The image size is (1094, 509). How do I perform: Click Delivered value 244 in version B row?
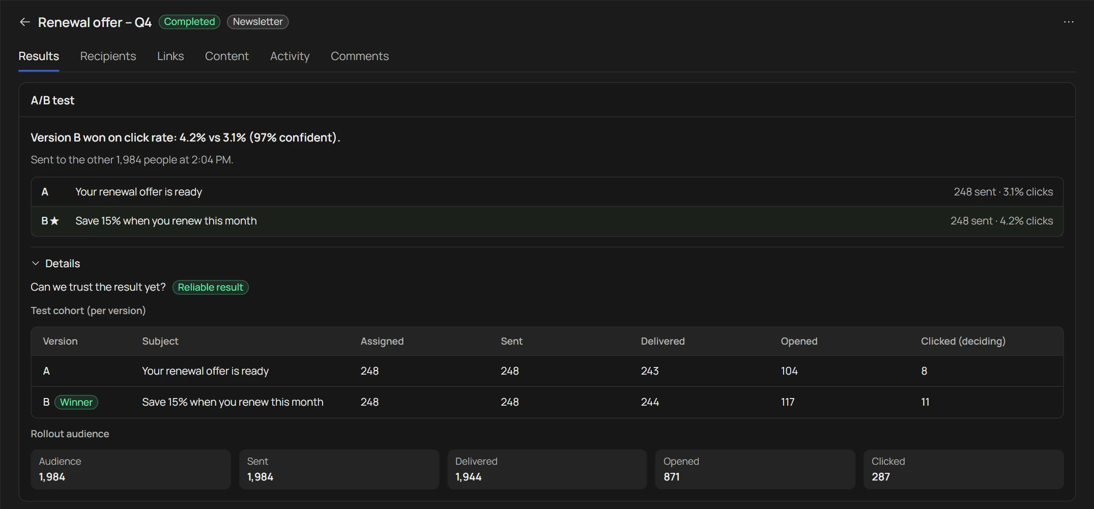650,402
